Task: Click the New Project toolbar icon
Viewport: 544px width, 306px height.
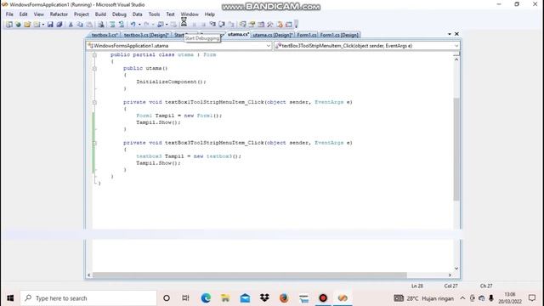Action: pyautogui.click(x=9, y=25)
